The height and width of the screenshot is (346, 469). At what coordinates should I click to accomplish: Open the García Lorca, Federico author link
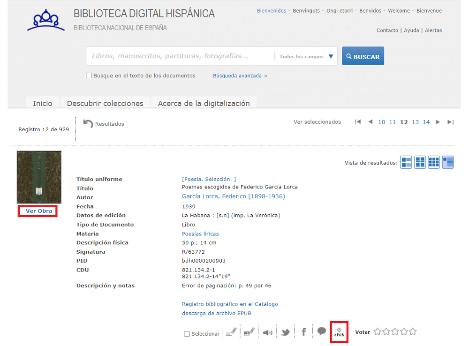point(234,196)
